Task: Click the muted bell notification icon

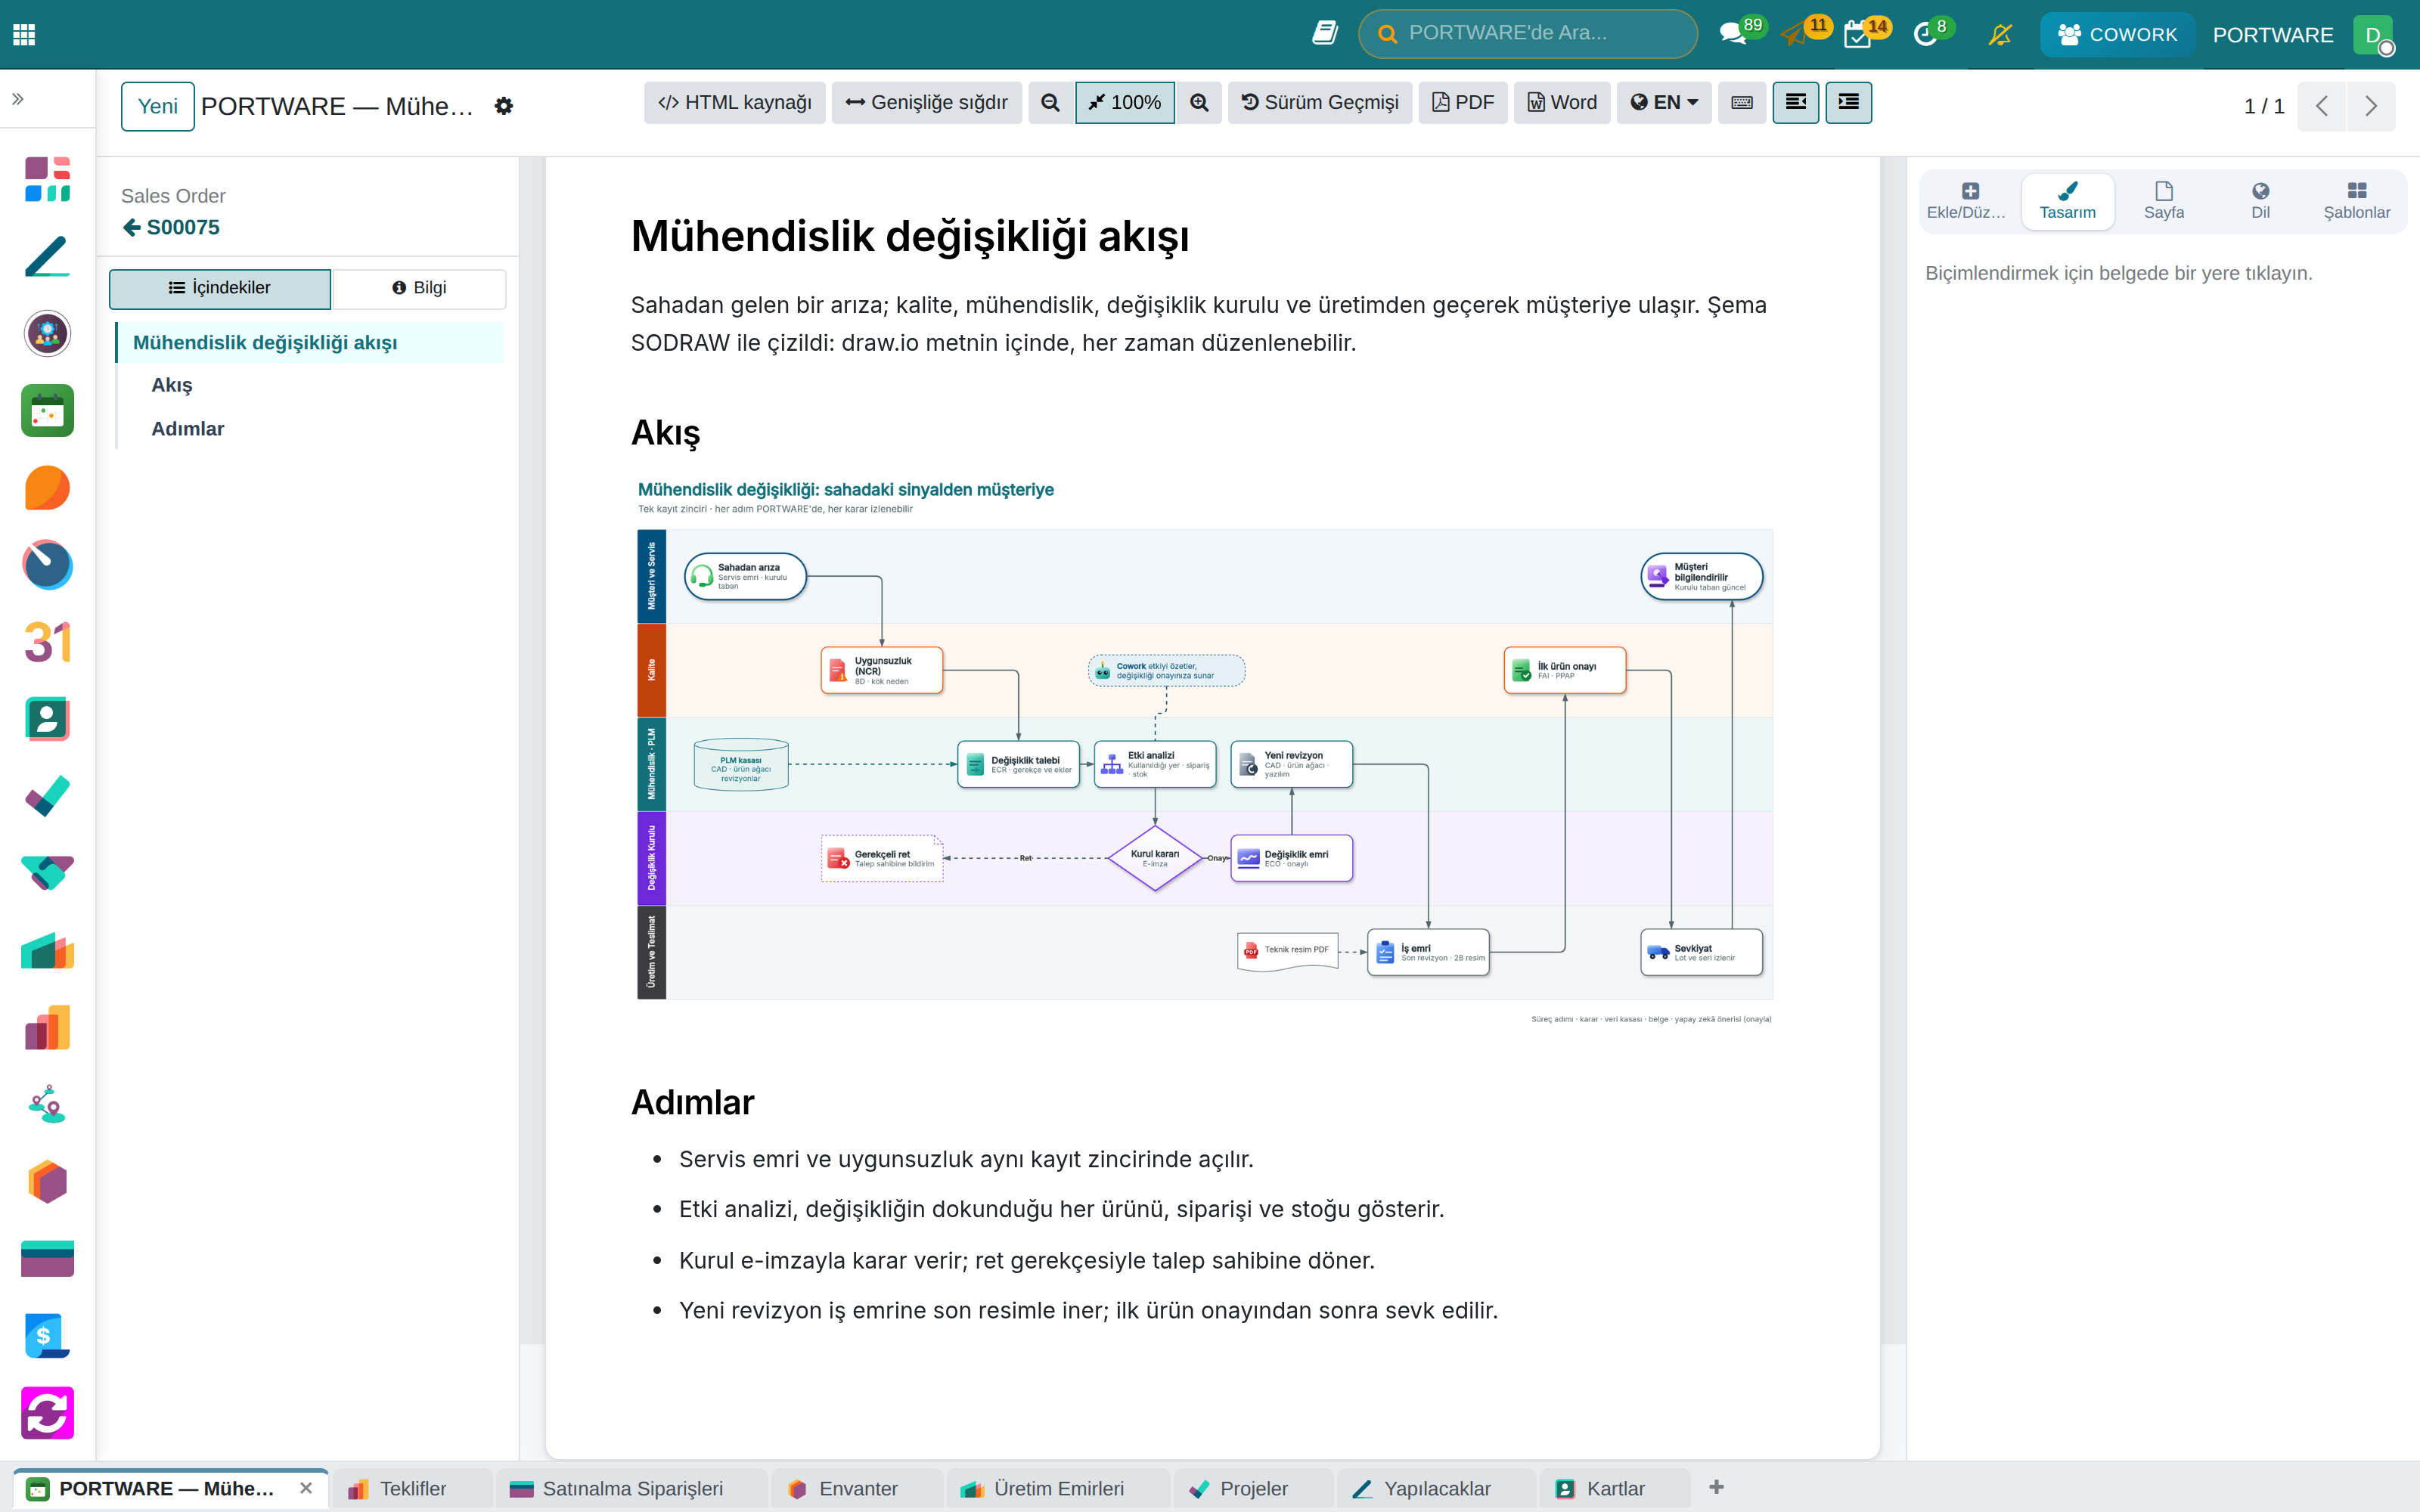Action: coord(2000,34)
